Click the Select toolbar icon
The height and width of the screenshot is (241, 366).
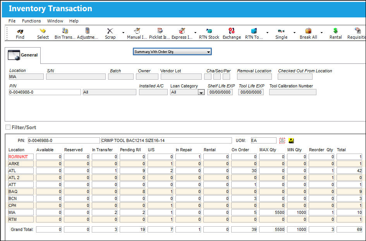tap(43, 31)
